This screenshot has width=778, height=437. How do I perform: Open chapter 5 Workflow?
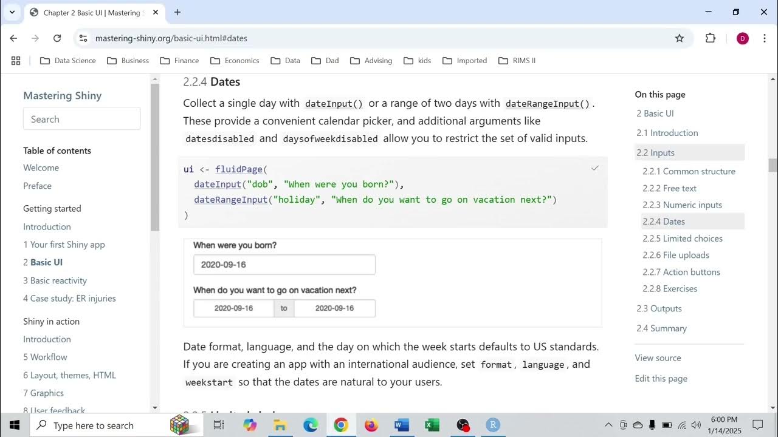(x=45, y=357)
